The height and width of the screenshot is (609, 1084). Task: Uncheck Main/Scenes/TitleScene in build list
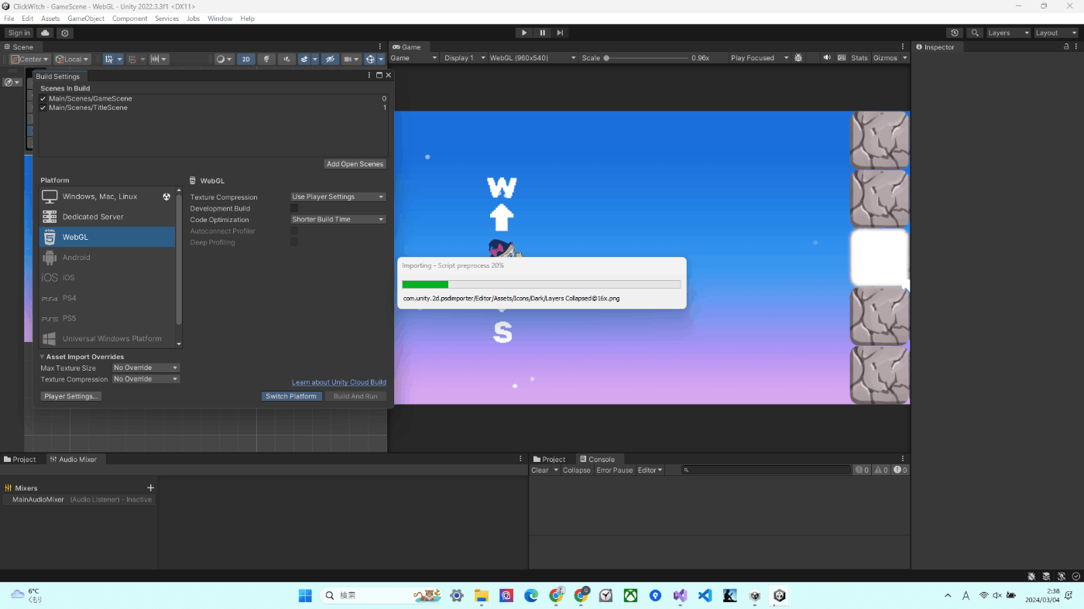point(43,108)
